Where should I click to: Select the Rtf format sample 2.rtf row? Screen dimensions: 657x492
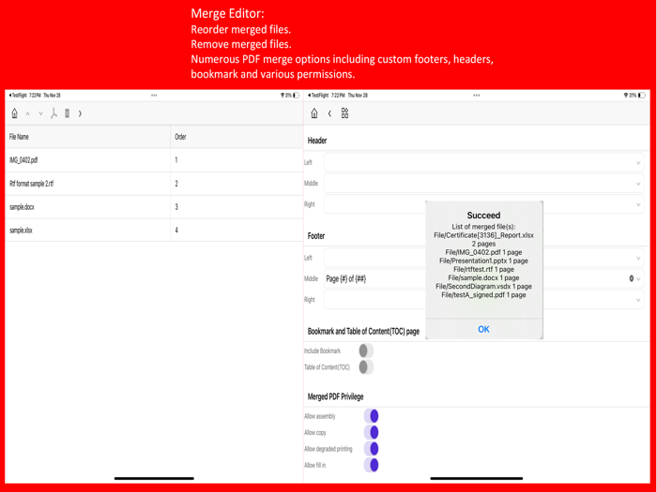[x=154, y=184]
